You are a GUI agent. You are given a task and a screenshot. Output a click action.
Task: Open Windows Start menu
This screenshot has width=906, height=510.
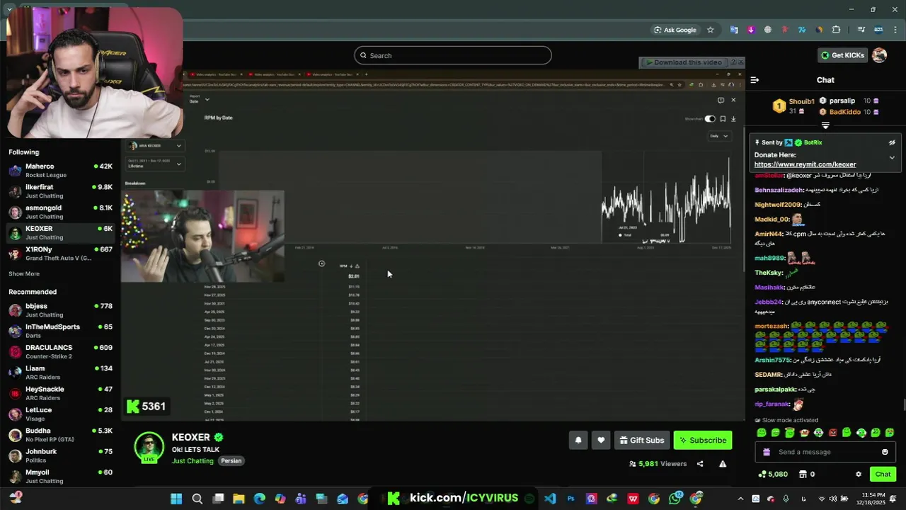tap(176, 499)
